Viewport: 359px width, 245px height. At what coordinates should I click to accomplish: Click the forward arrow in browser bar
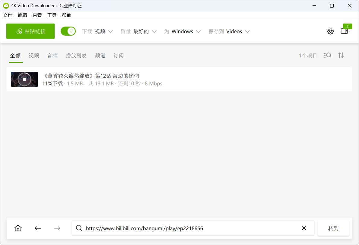pos(57,228)
